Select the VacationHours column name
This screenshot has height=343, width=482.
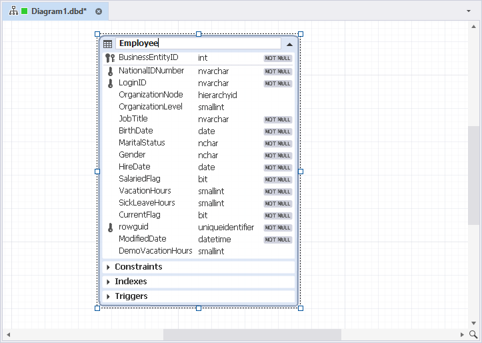pyautogui.click(x=145, y=191)
